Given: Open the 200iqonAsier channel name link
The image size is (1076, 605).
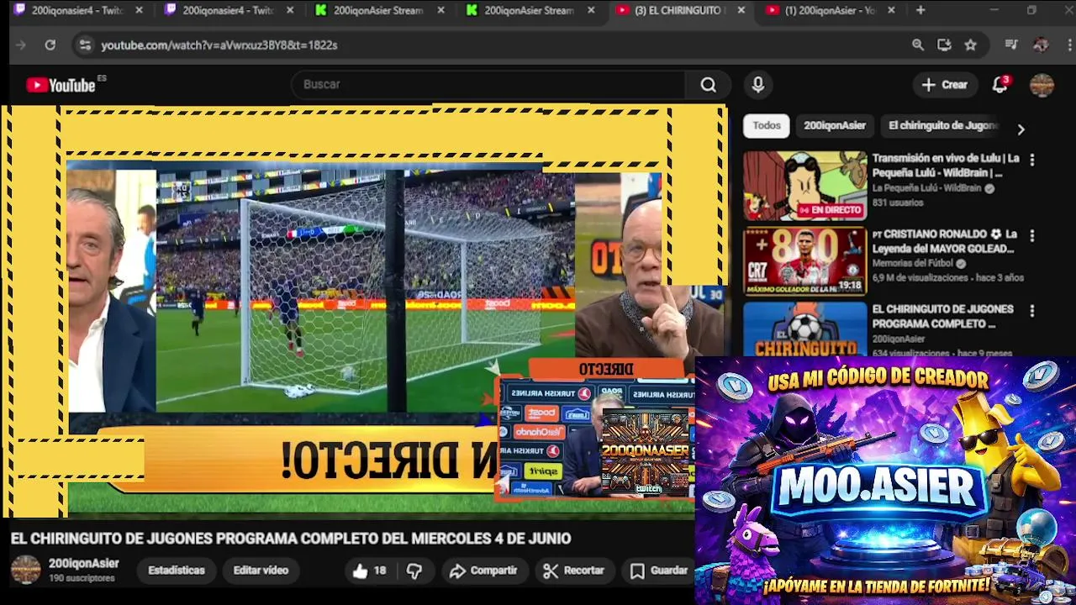Looking at the screenshot, I should click(84, 564).
